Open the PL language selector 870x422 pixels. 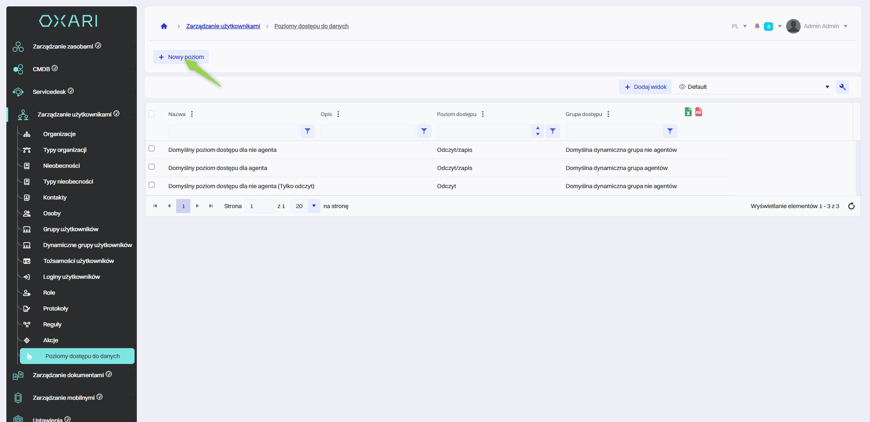[739, 26]
